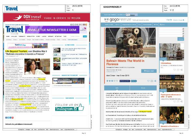Click the Twitter icon in the gogoFirenze header
Image resolution: width=195 pixels, height=138 pixels.
point(169,20)
